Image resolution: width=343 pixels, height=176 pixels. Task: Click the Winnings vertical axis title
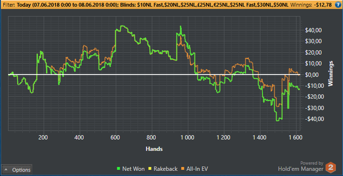coord(331,74)
